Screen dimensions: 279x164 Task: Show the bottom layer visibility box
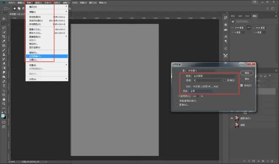(232, 125)
